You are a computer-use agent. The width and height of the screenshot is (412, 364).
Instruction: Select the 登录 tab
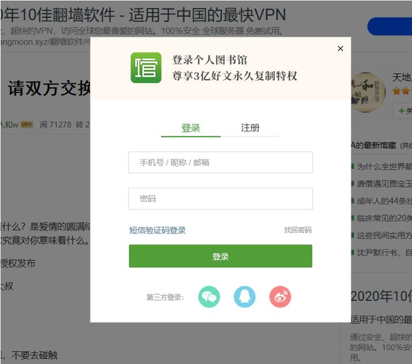point(191,128)
